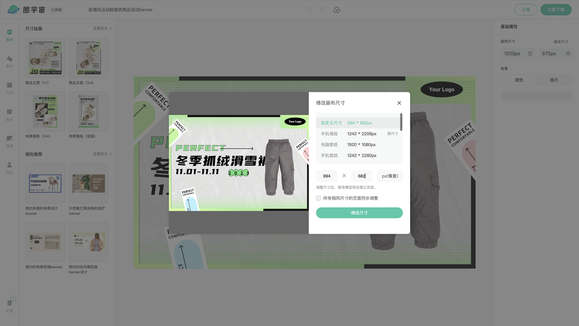Viewport: 579px width, 326px height.
Task: Click the cloud save icon
Action: [x=337, y=10]
